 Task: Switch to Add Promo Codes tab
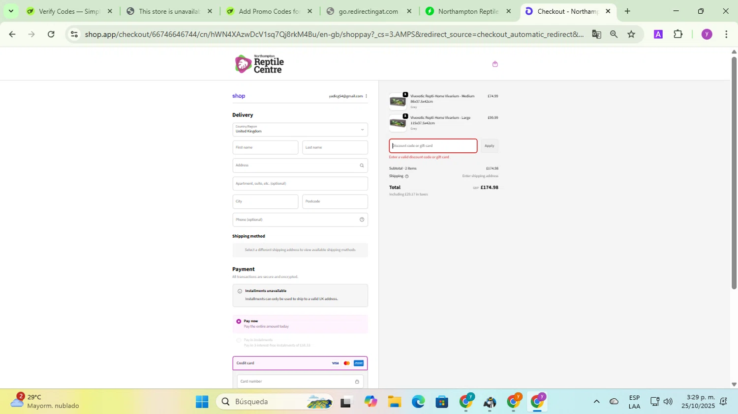coord(269,11)
